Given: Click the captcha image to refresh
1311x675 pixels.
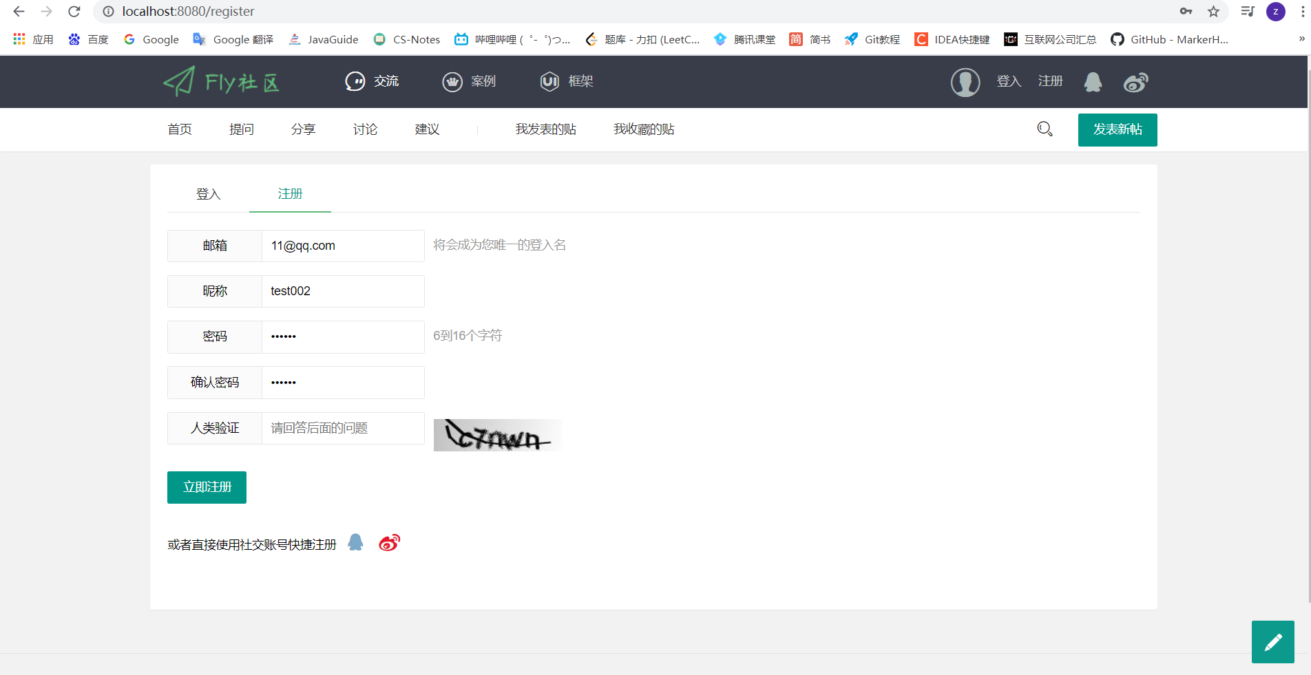Looking at the screenshot, I should pyautogui.click(x=496, y=435).
